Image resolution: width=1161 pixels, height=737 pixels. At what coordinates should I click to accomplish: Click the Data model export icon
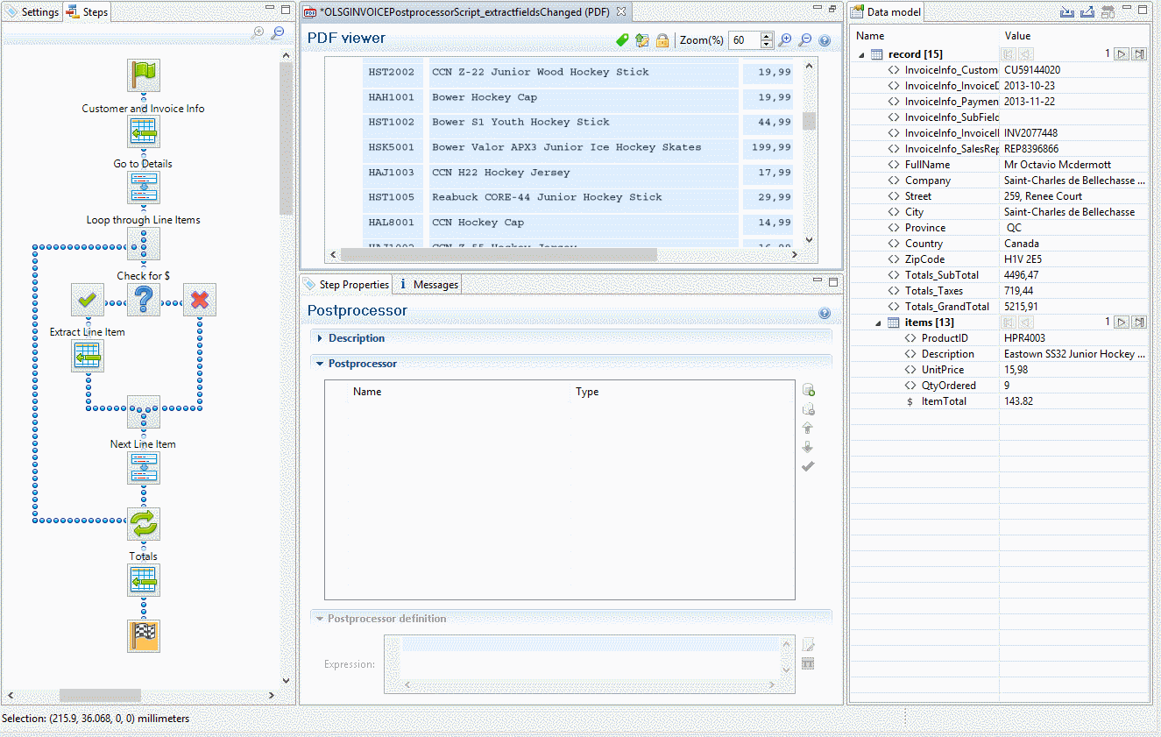[x=1087, y=12]
